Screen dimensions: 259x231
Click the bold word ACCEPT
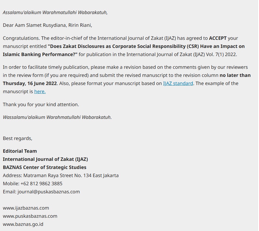(x=217, y=38)
